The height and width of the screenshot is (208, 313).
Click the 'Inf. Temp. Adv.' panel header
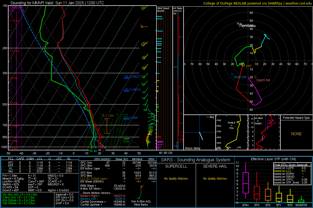(x=178, y=11)
